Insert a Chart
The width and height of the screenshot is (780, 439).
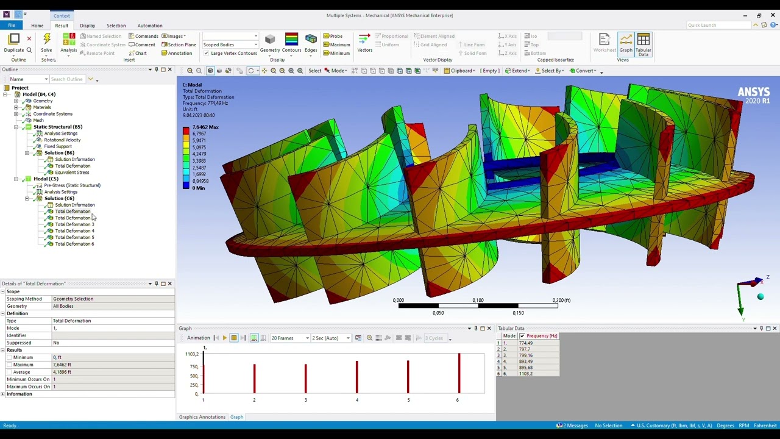coord(138,53)
